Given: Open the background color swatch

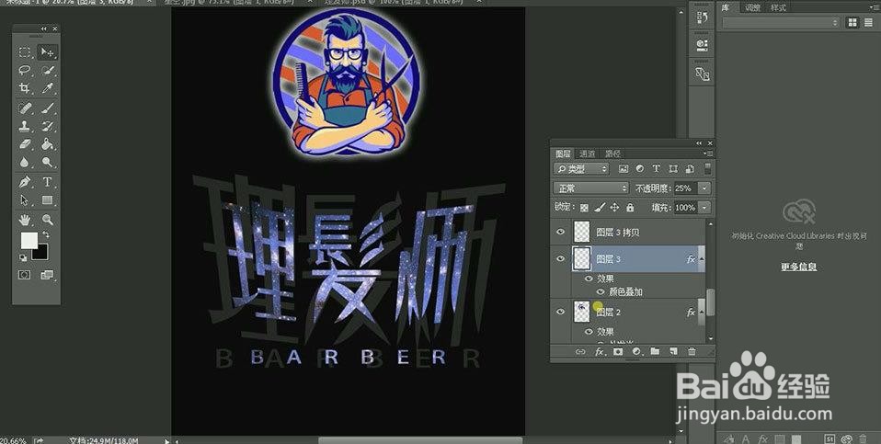Looking at the screenshot, I should 41,254.
